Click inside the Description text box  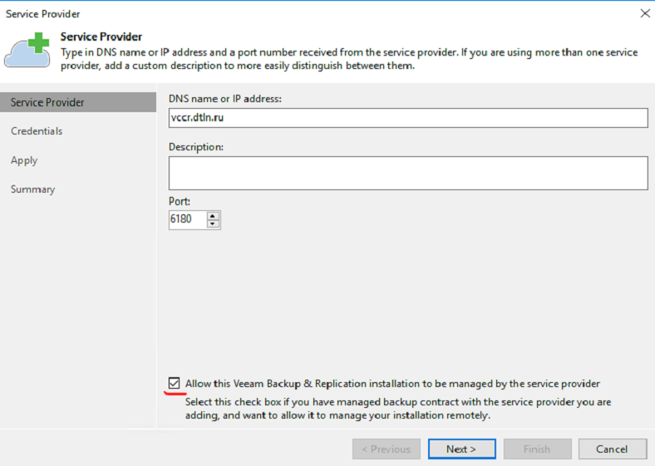pyautogui.click(x=407, y=173)
